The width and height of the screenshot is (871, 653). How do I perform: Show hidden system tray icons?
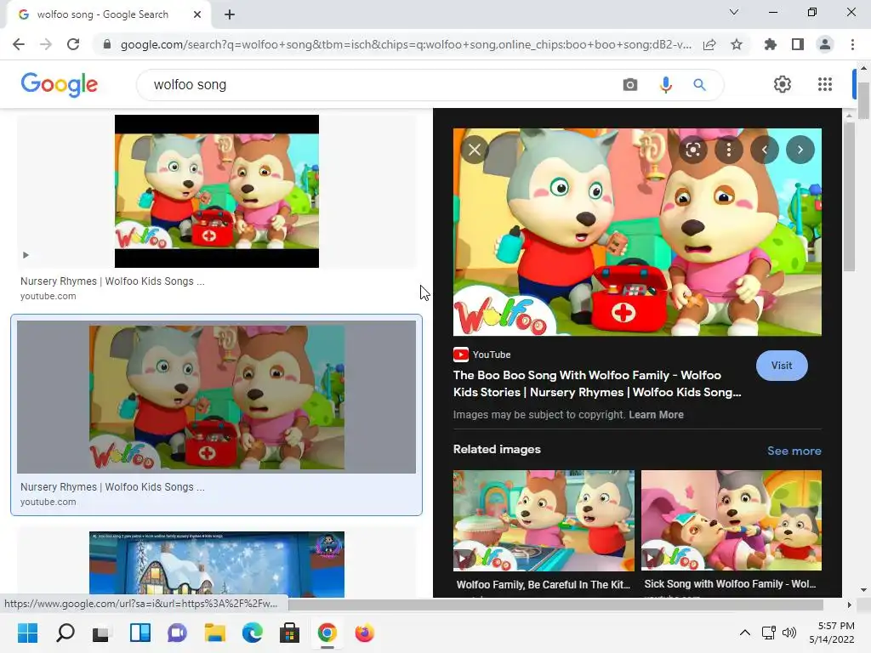(x=745, y=633)
